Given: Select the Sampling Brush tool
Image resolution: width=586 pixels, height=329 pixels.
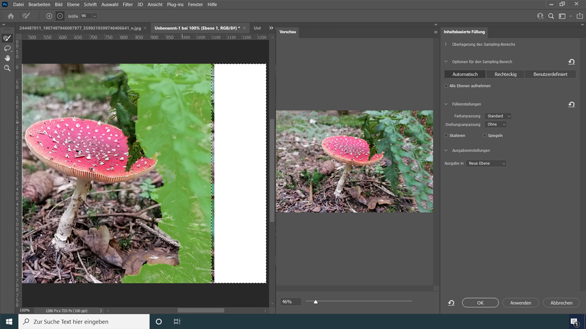Looking at the screenshot, I should tap(7, 38).
